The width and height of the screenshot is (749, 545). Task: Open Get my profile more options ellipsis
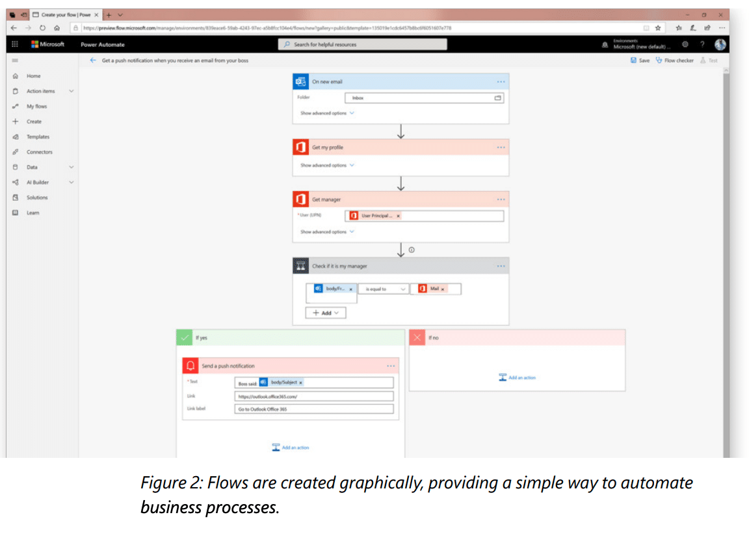(501, 147)
